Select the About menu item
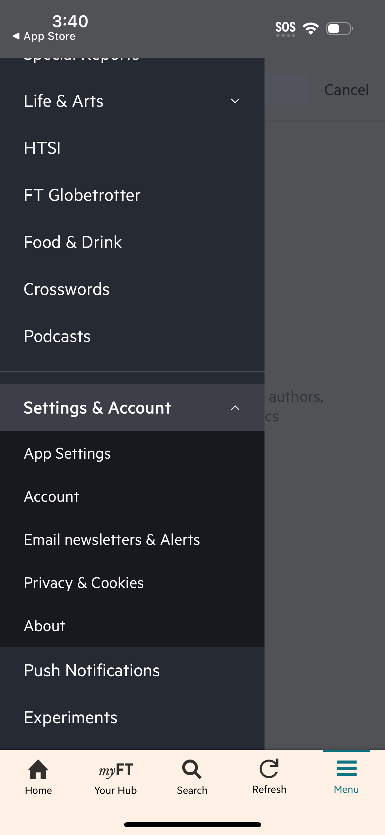385x835 pixels. click(x=45, y=626)
